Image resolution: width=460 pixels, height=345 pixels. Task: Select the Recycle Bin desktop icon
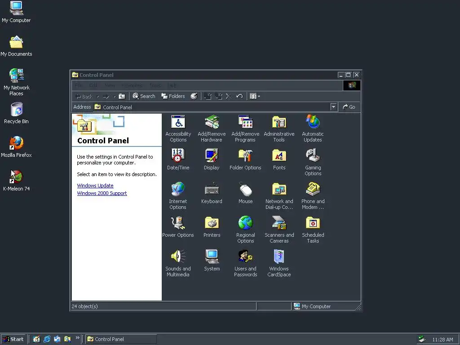[17, 113]
